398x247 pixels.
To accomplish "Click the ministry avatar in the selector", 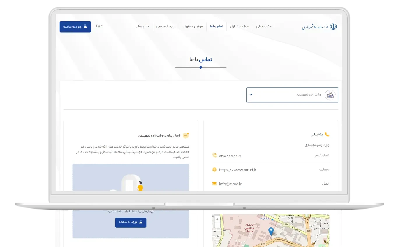I will [x=330, y=95].
